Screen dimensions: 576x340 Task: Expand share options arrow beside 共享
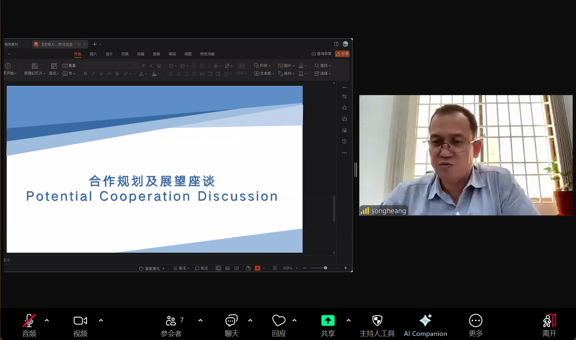pyautogui.click(x=349, y=320)
